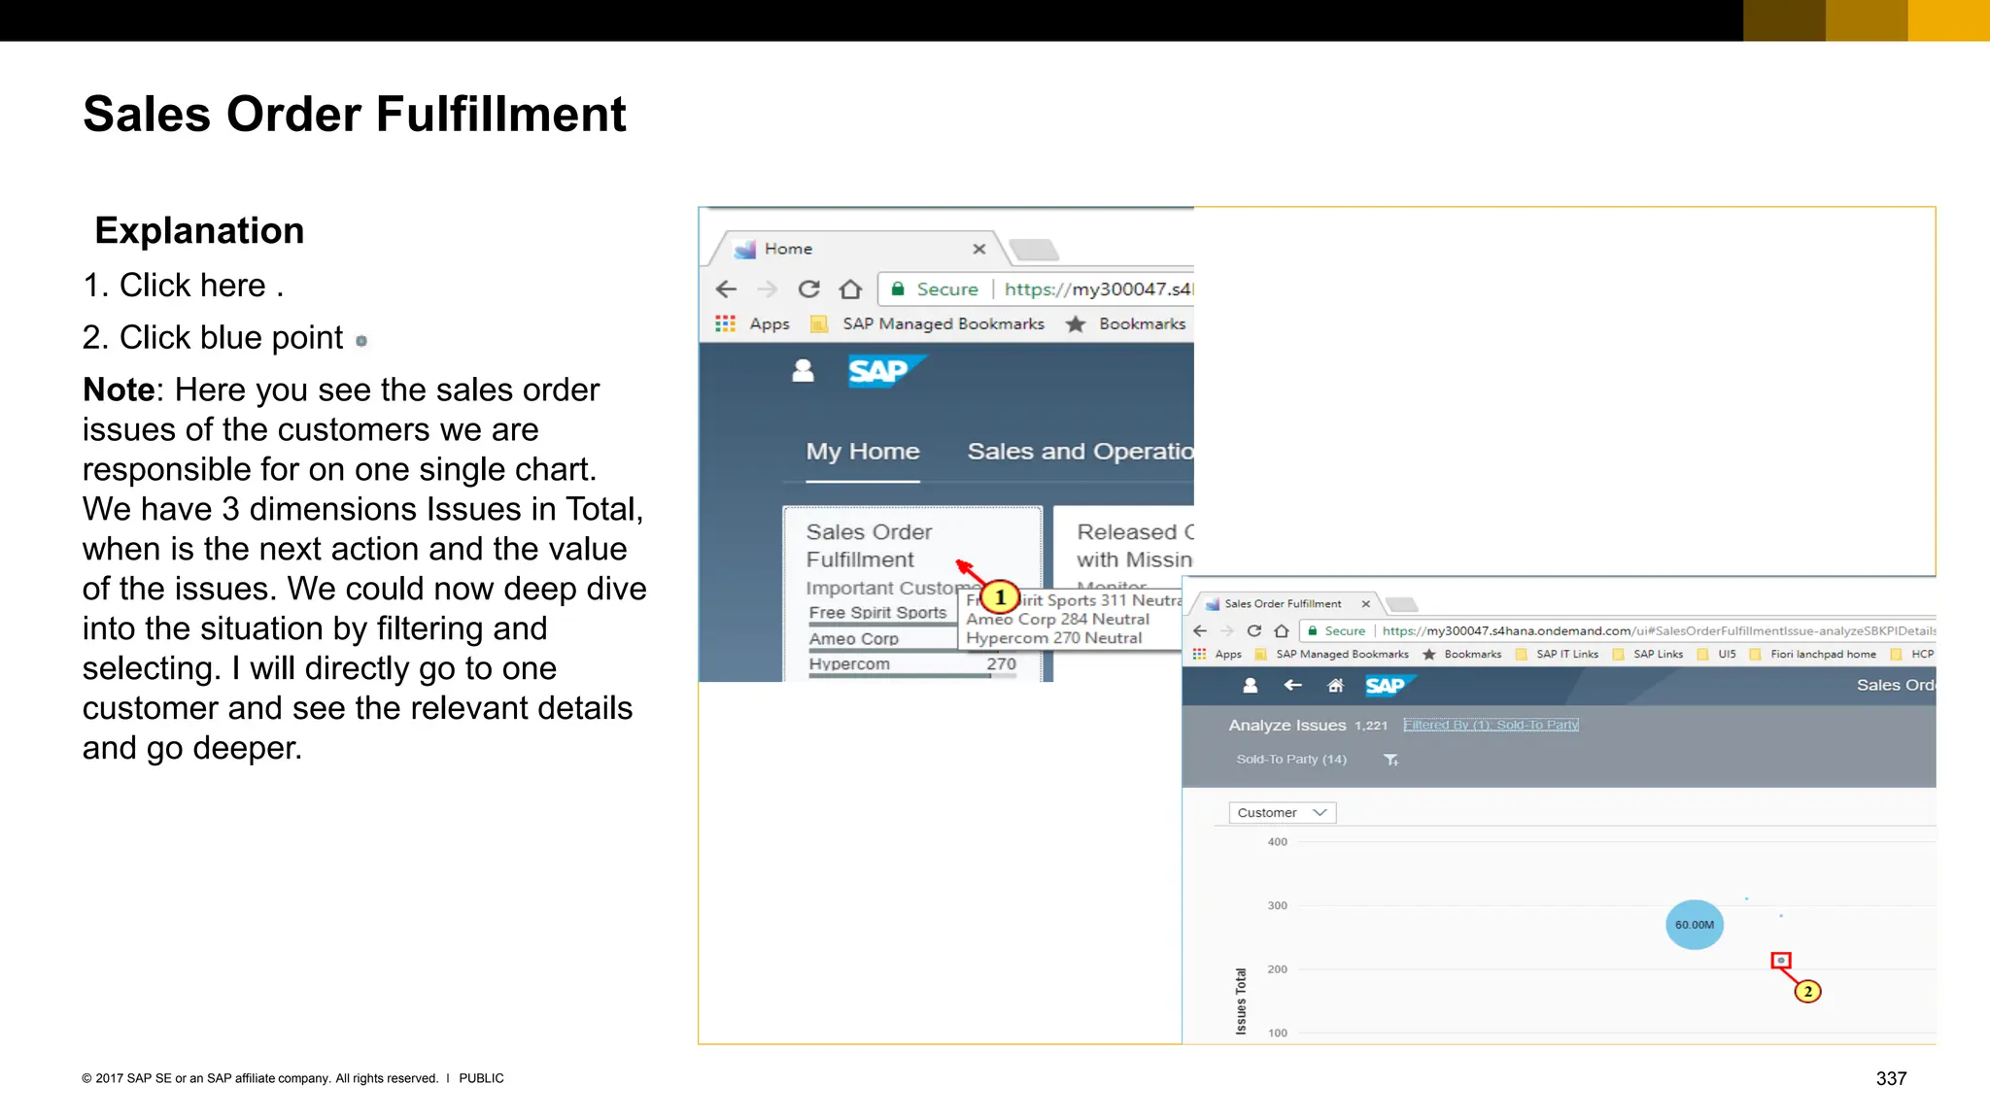Click the Fiori home house icon
The width and height of the screenshot is (1990, 1119).
pos(1336,686)
